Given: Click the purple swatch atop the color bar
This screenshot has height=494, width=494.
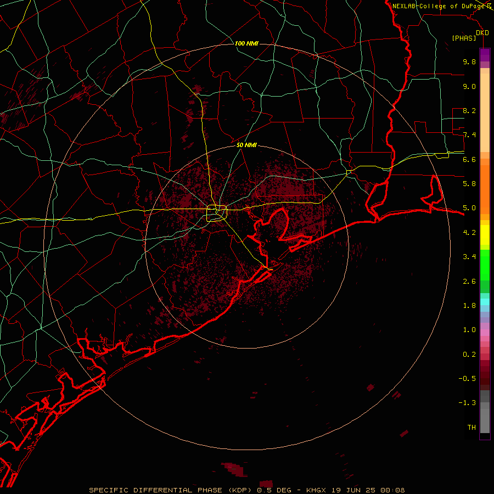Looking at the screenshot, I should 485,55.
